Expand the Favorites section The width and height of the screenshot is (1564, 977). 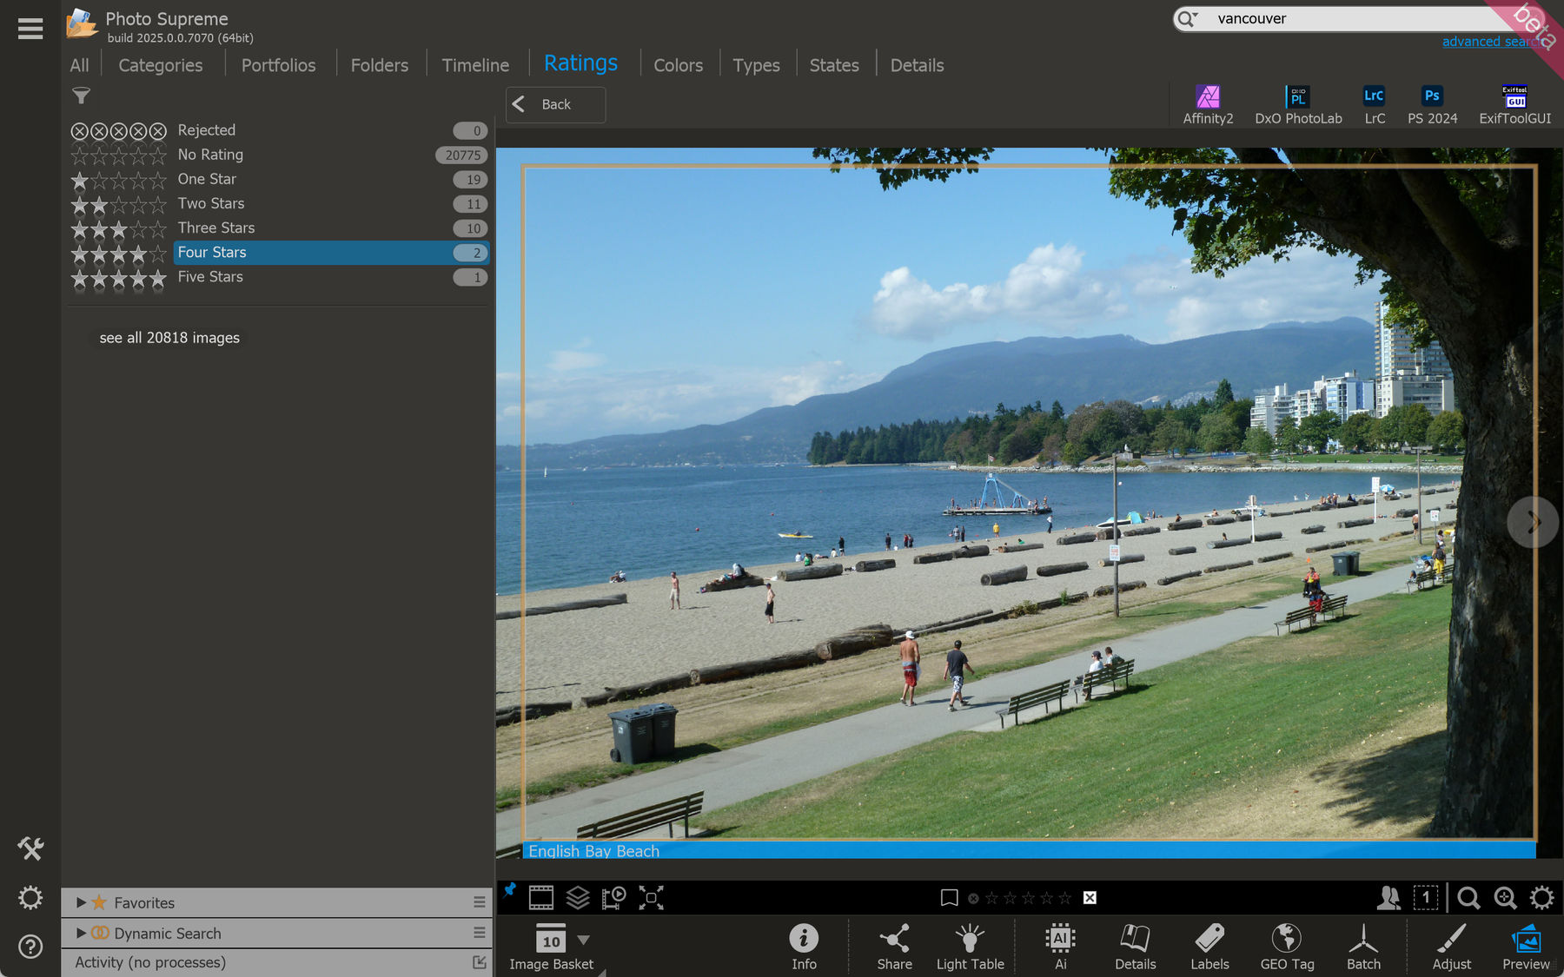(x=81, y=902)
